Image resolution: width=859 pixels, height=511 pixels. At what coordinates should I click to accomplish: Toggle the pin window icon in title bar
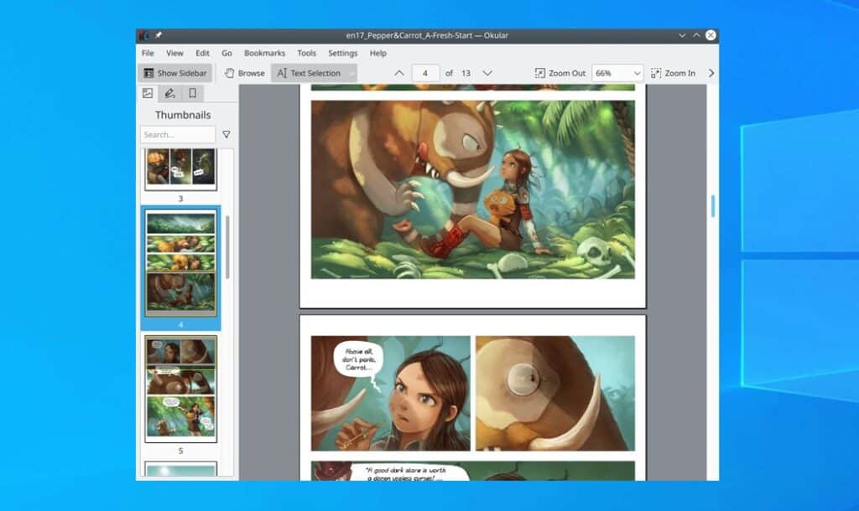[159, 35]
